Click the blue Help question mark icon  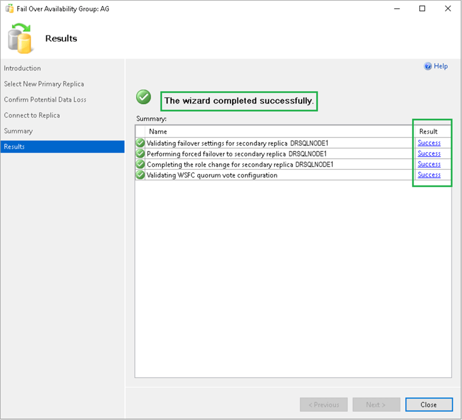(x=428, y=66)
